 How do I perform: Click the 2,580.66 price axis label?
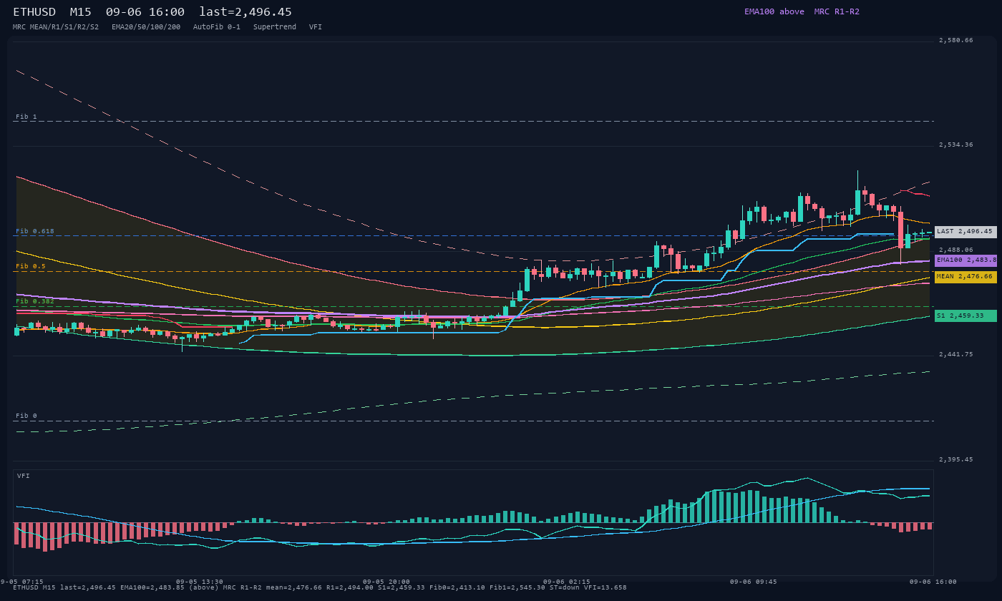point(956,40)
